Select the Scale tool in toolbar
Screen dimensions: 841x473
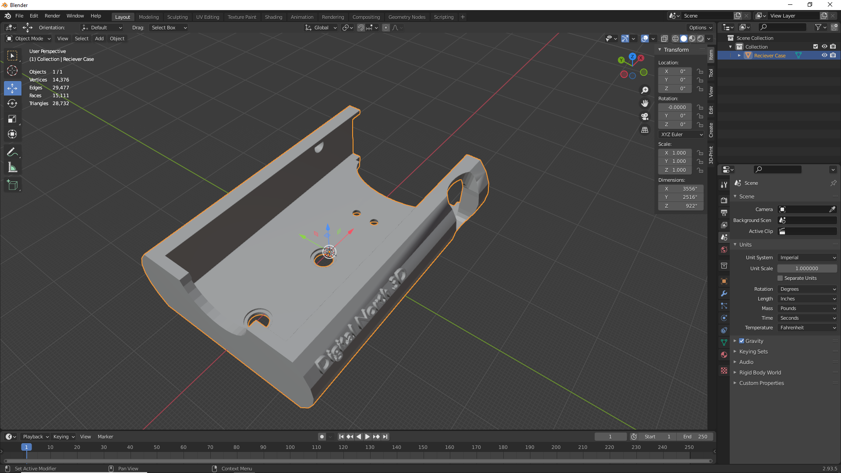12,119
